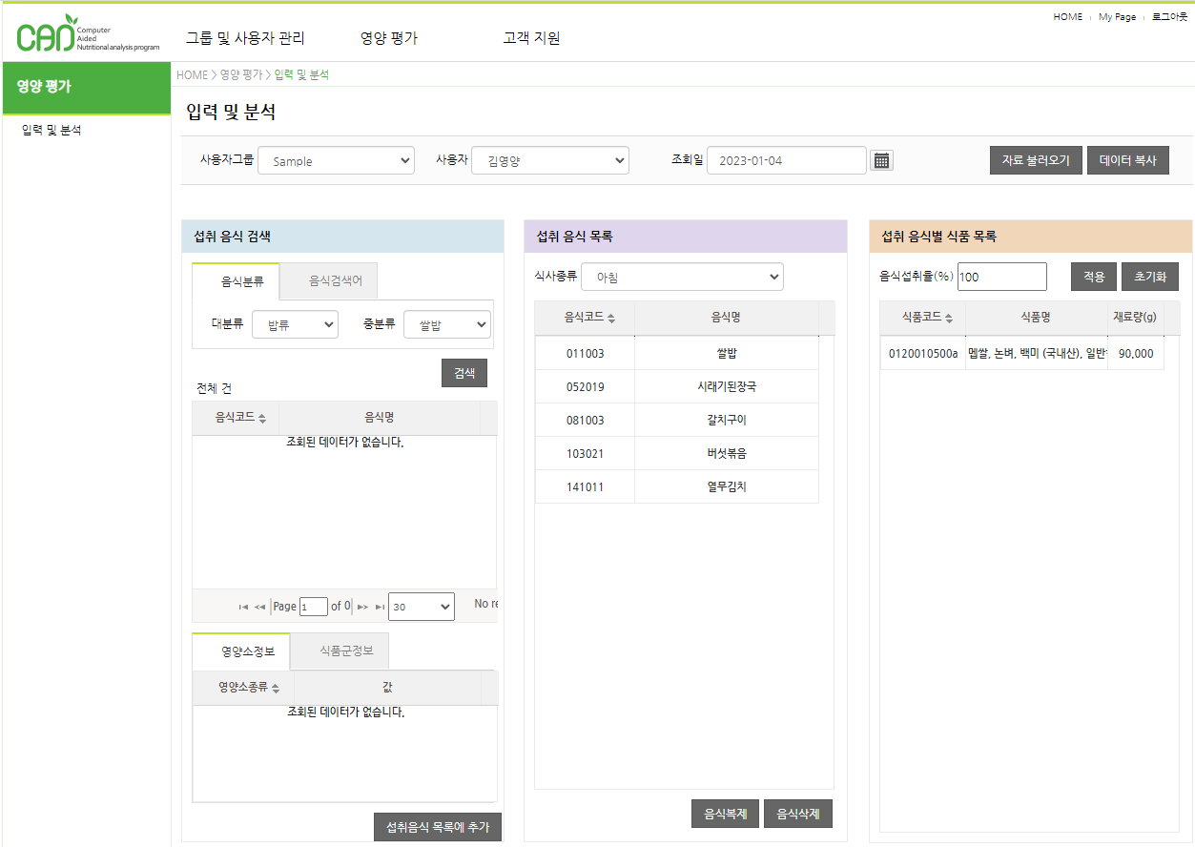
Task: Sort by 식품코드 column arrows
Action: pos(948,319)
